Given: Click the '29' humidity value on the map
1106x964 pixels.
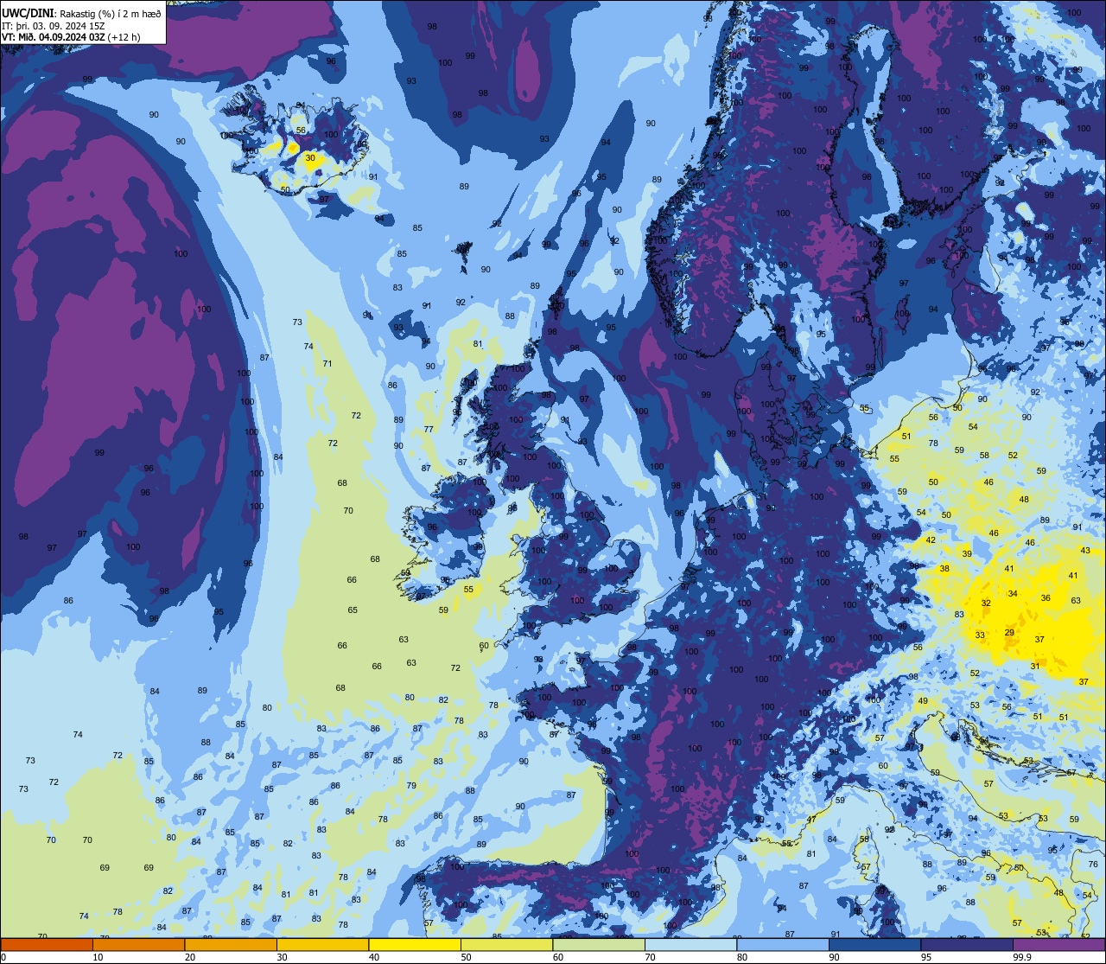Looking at the screenshot, I should point(1009,633).
